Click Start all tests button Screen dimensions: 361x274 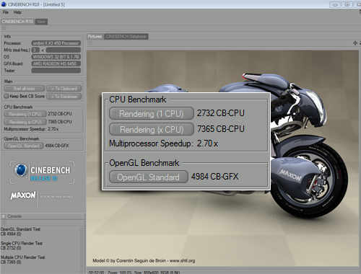pos(24,89)
